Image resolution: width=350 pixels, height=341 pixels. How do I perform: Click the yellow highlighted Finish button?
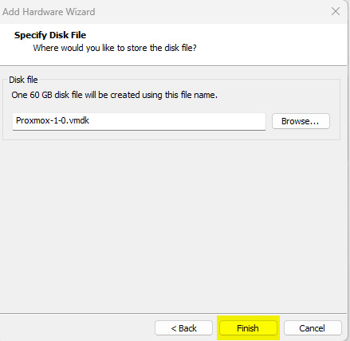point(248,328)
